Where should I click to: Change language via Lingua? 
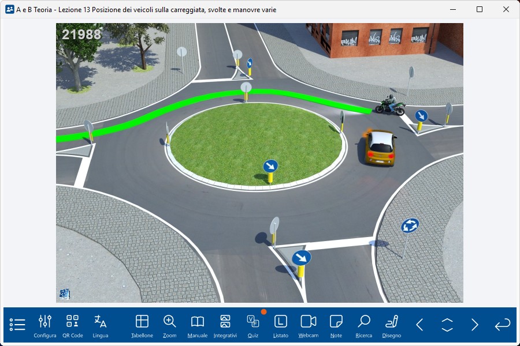[101, 325]
